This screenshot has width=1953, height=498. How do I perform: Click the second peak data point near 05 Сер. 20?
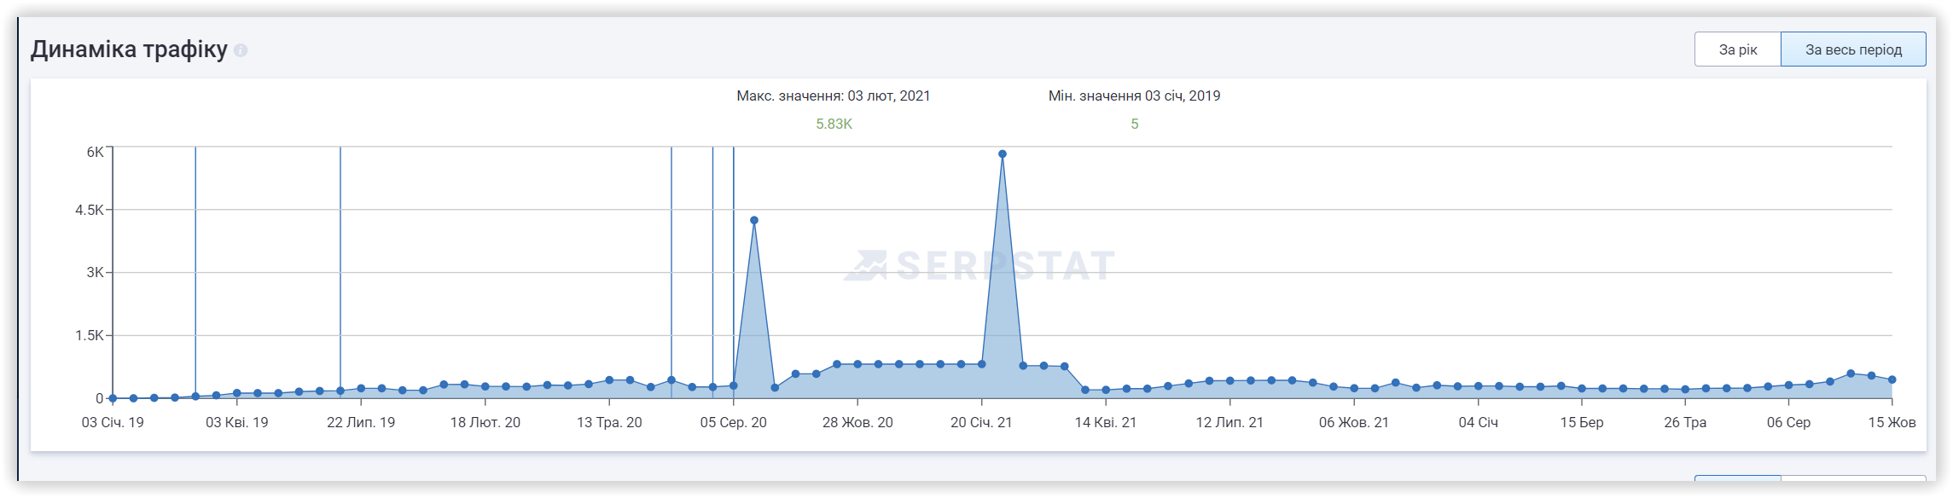click(754, 220)
